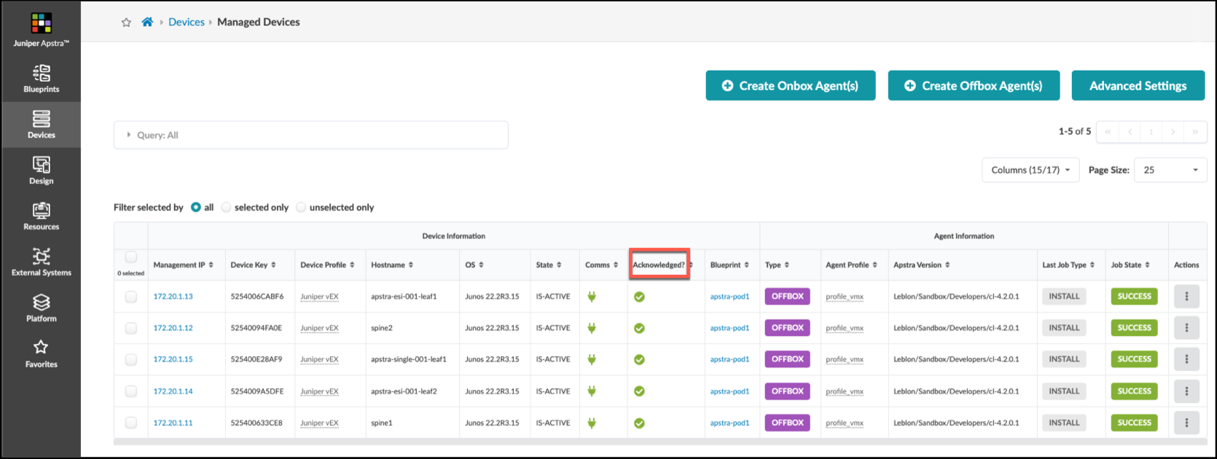Open the Design section icon

[x=41, y=170]
